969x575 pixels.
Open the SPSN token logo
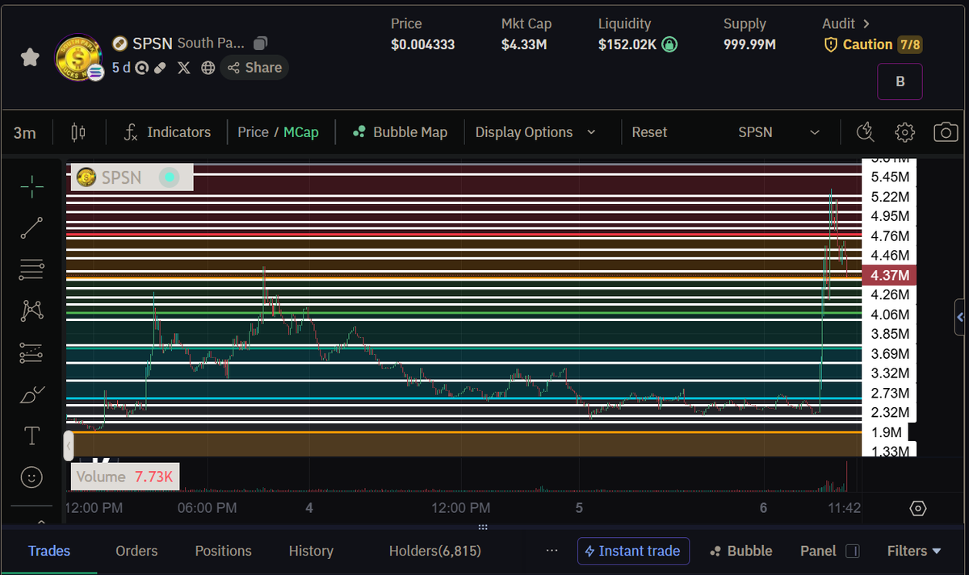pos(78,57)
